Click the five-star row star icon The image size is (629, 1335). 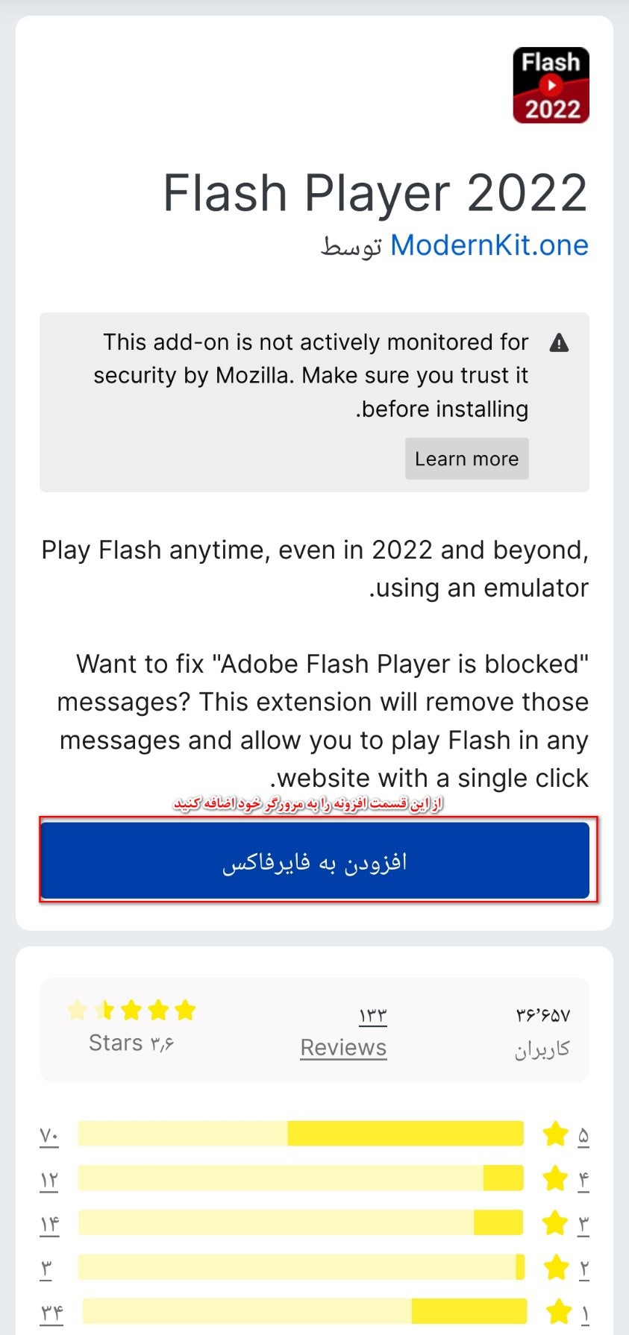click(556, 1134)
